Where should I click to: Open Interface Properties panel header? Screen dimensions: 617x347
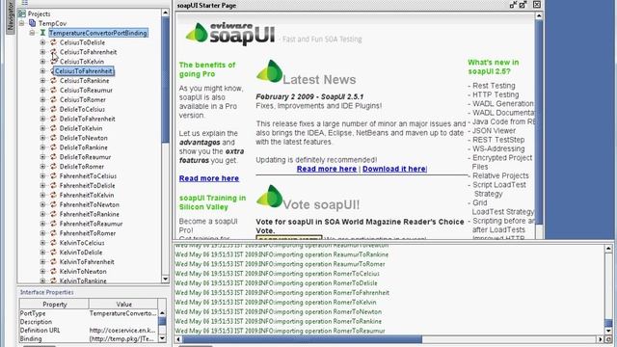47,292
